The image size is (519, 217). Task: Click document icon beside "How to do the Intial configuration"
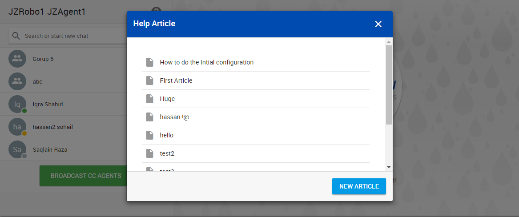[150, 62]
